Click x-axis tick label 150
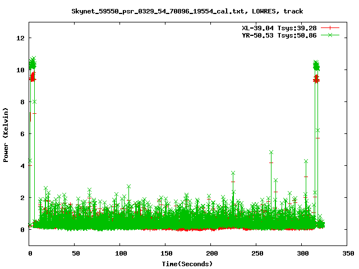The height and width of the screenshot is (269, 359). pyautogui.click(x=166, y=253)
